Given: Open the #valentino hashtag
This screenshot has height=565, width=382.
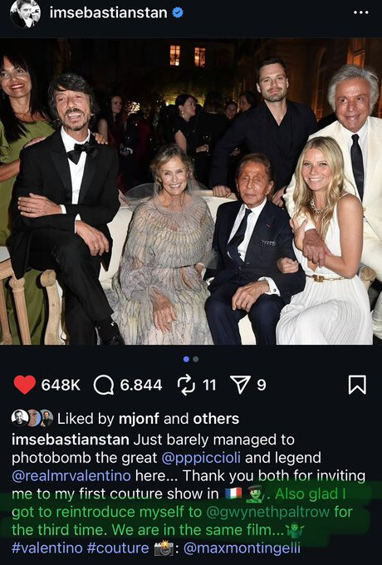Looking at the screenshot, I should pyautogui.click(x=47, y=548).
